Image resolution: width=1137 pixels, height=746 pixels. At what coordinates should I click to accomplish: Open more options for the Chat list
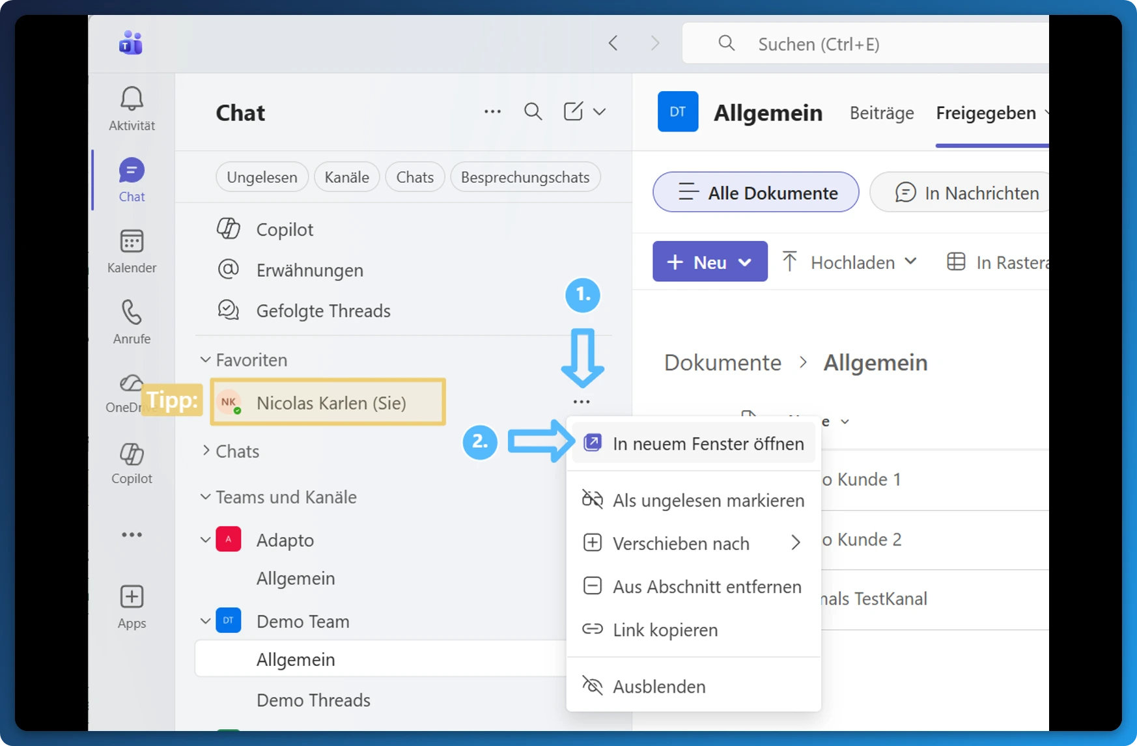click(492, 111)
